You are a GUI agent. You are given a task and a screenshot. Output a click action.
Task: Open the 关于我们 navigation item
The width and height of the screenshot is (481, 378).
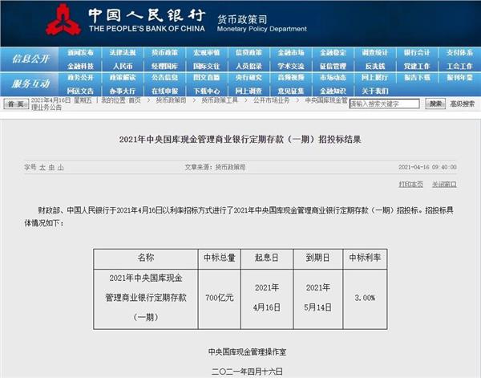point(374,91)
